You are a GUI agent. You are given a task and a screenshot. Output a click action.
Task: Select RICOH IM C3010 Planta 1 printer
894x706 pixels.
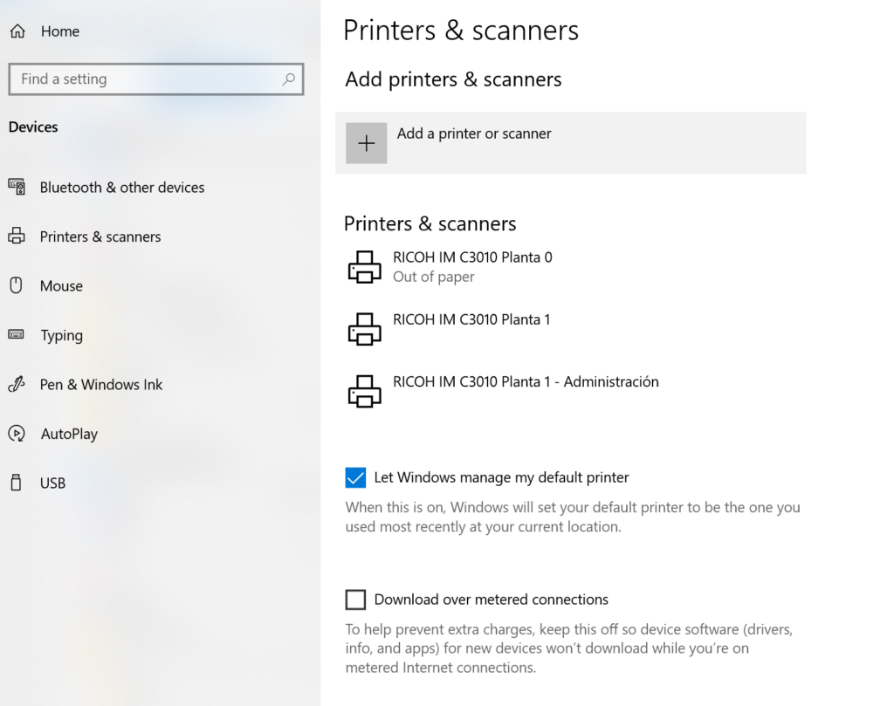click(x=471, y=320)
